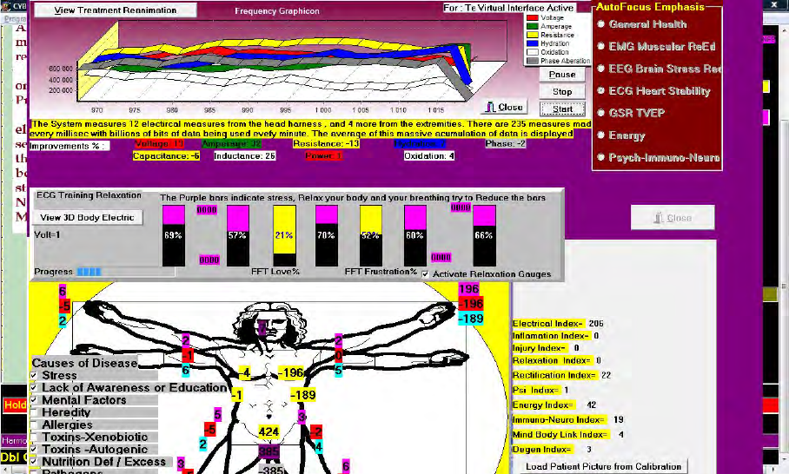This screenshot has width=789, height=474.
Task: Select EEG Brain Stress option
Action: [x=659, y=69]
